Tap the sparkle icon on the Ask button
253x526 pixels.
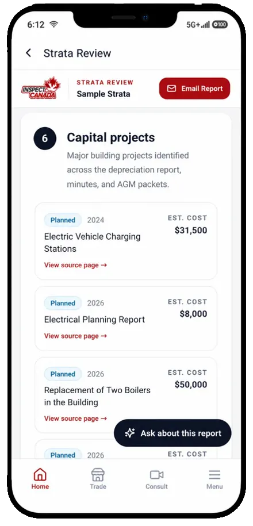click(129, 433)
